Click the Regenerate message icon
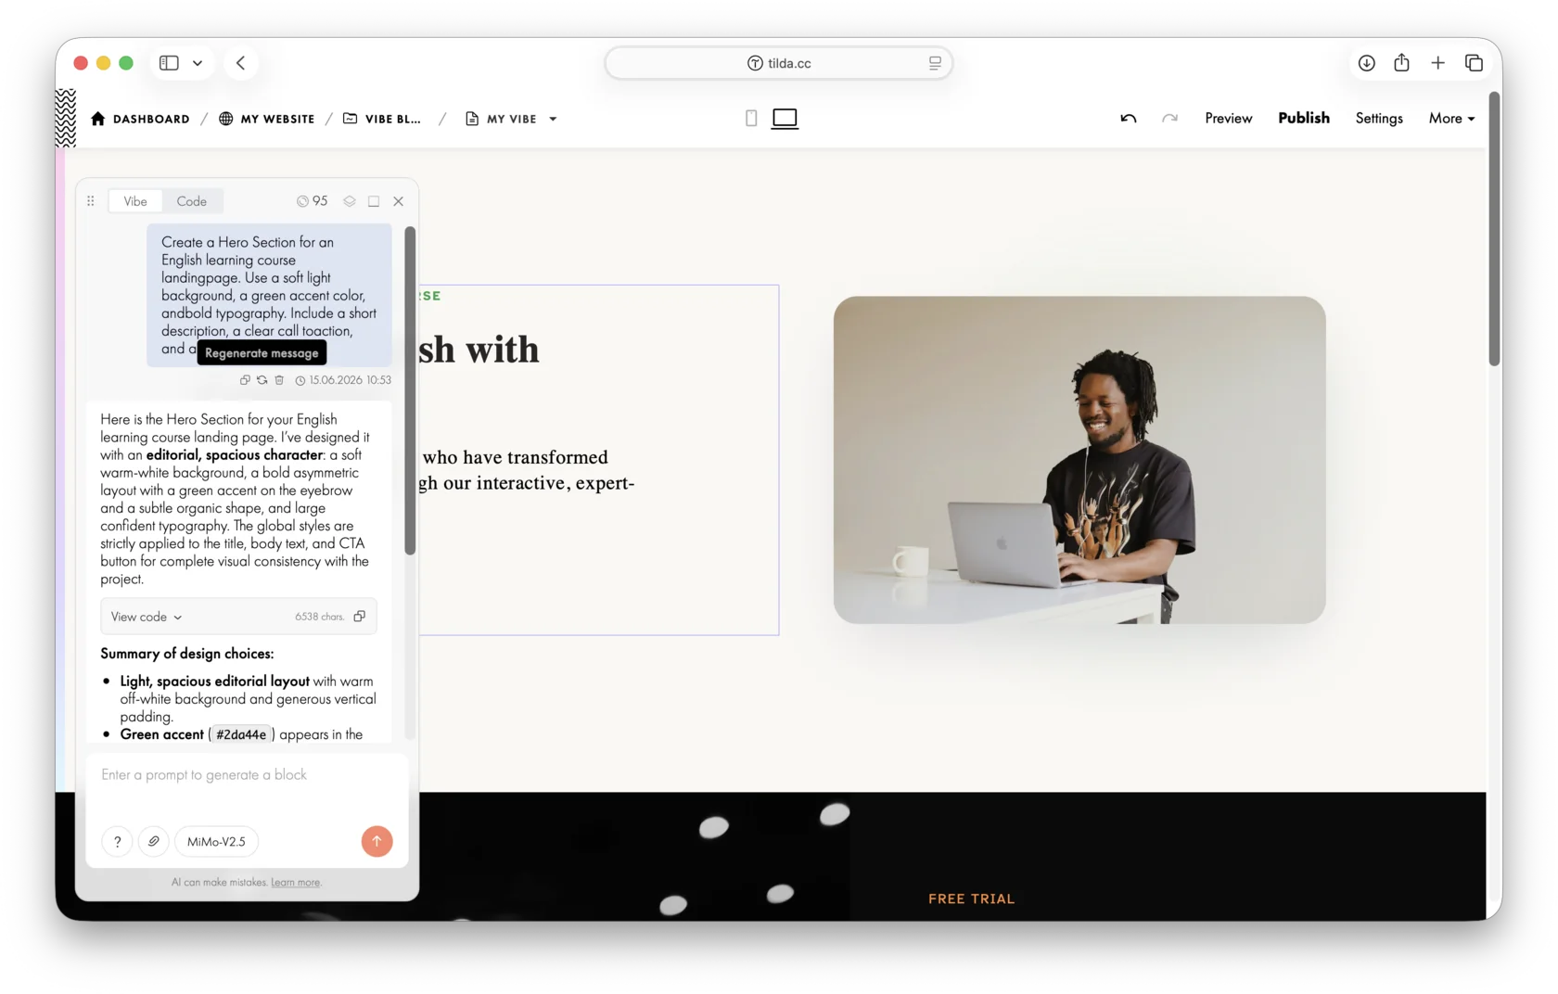 (262, 380)
